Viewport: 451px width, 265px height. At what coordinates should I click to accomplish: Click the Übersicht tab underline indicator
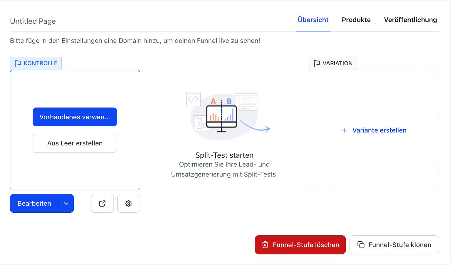313,30
